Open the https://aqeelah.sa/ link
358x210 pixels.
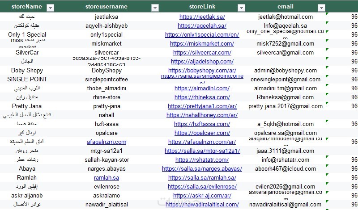(x=202, y=26)
